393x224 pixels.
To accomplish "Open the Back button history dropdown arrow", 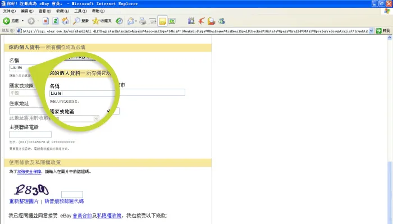I will click(x=22, y=21).
